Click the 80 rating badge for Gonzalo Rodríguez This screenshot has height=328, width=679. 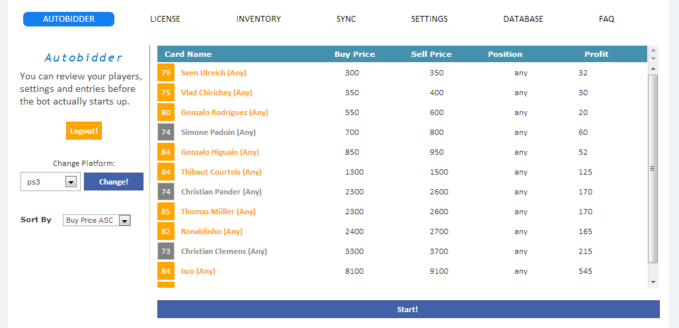coord(166,112)
